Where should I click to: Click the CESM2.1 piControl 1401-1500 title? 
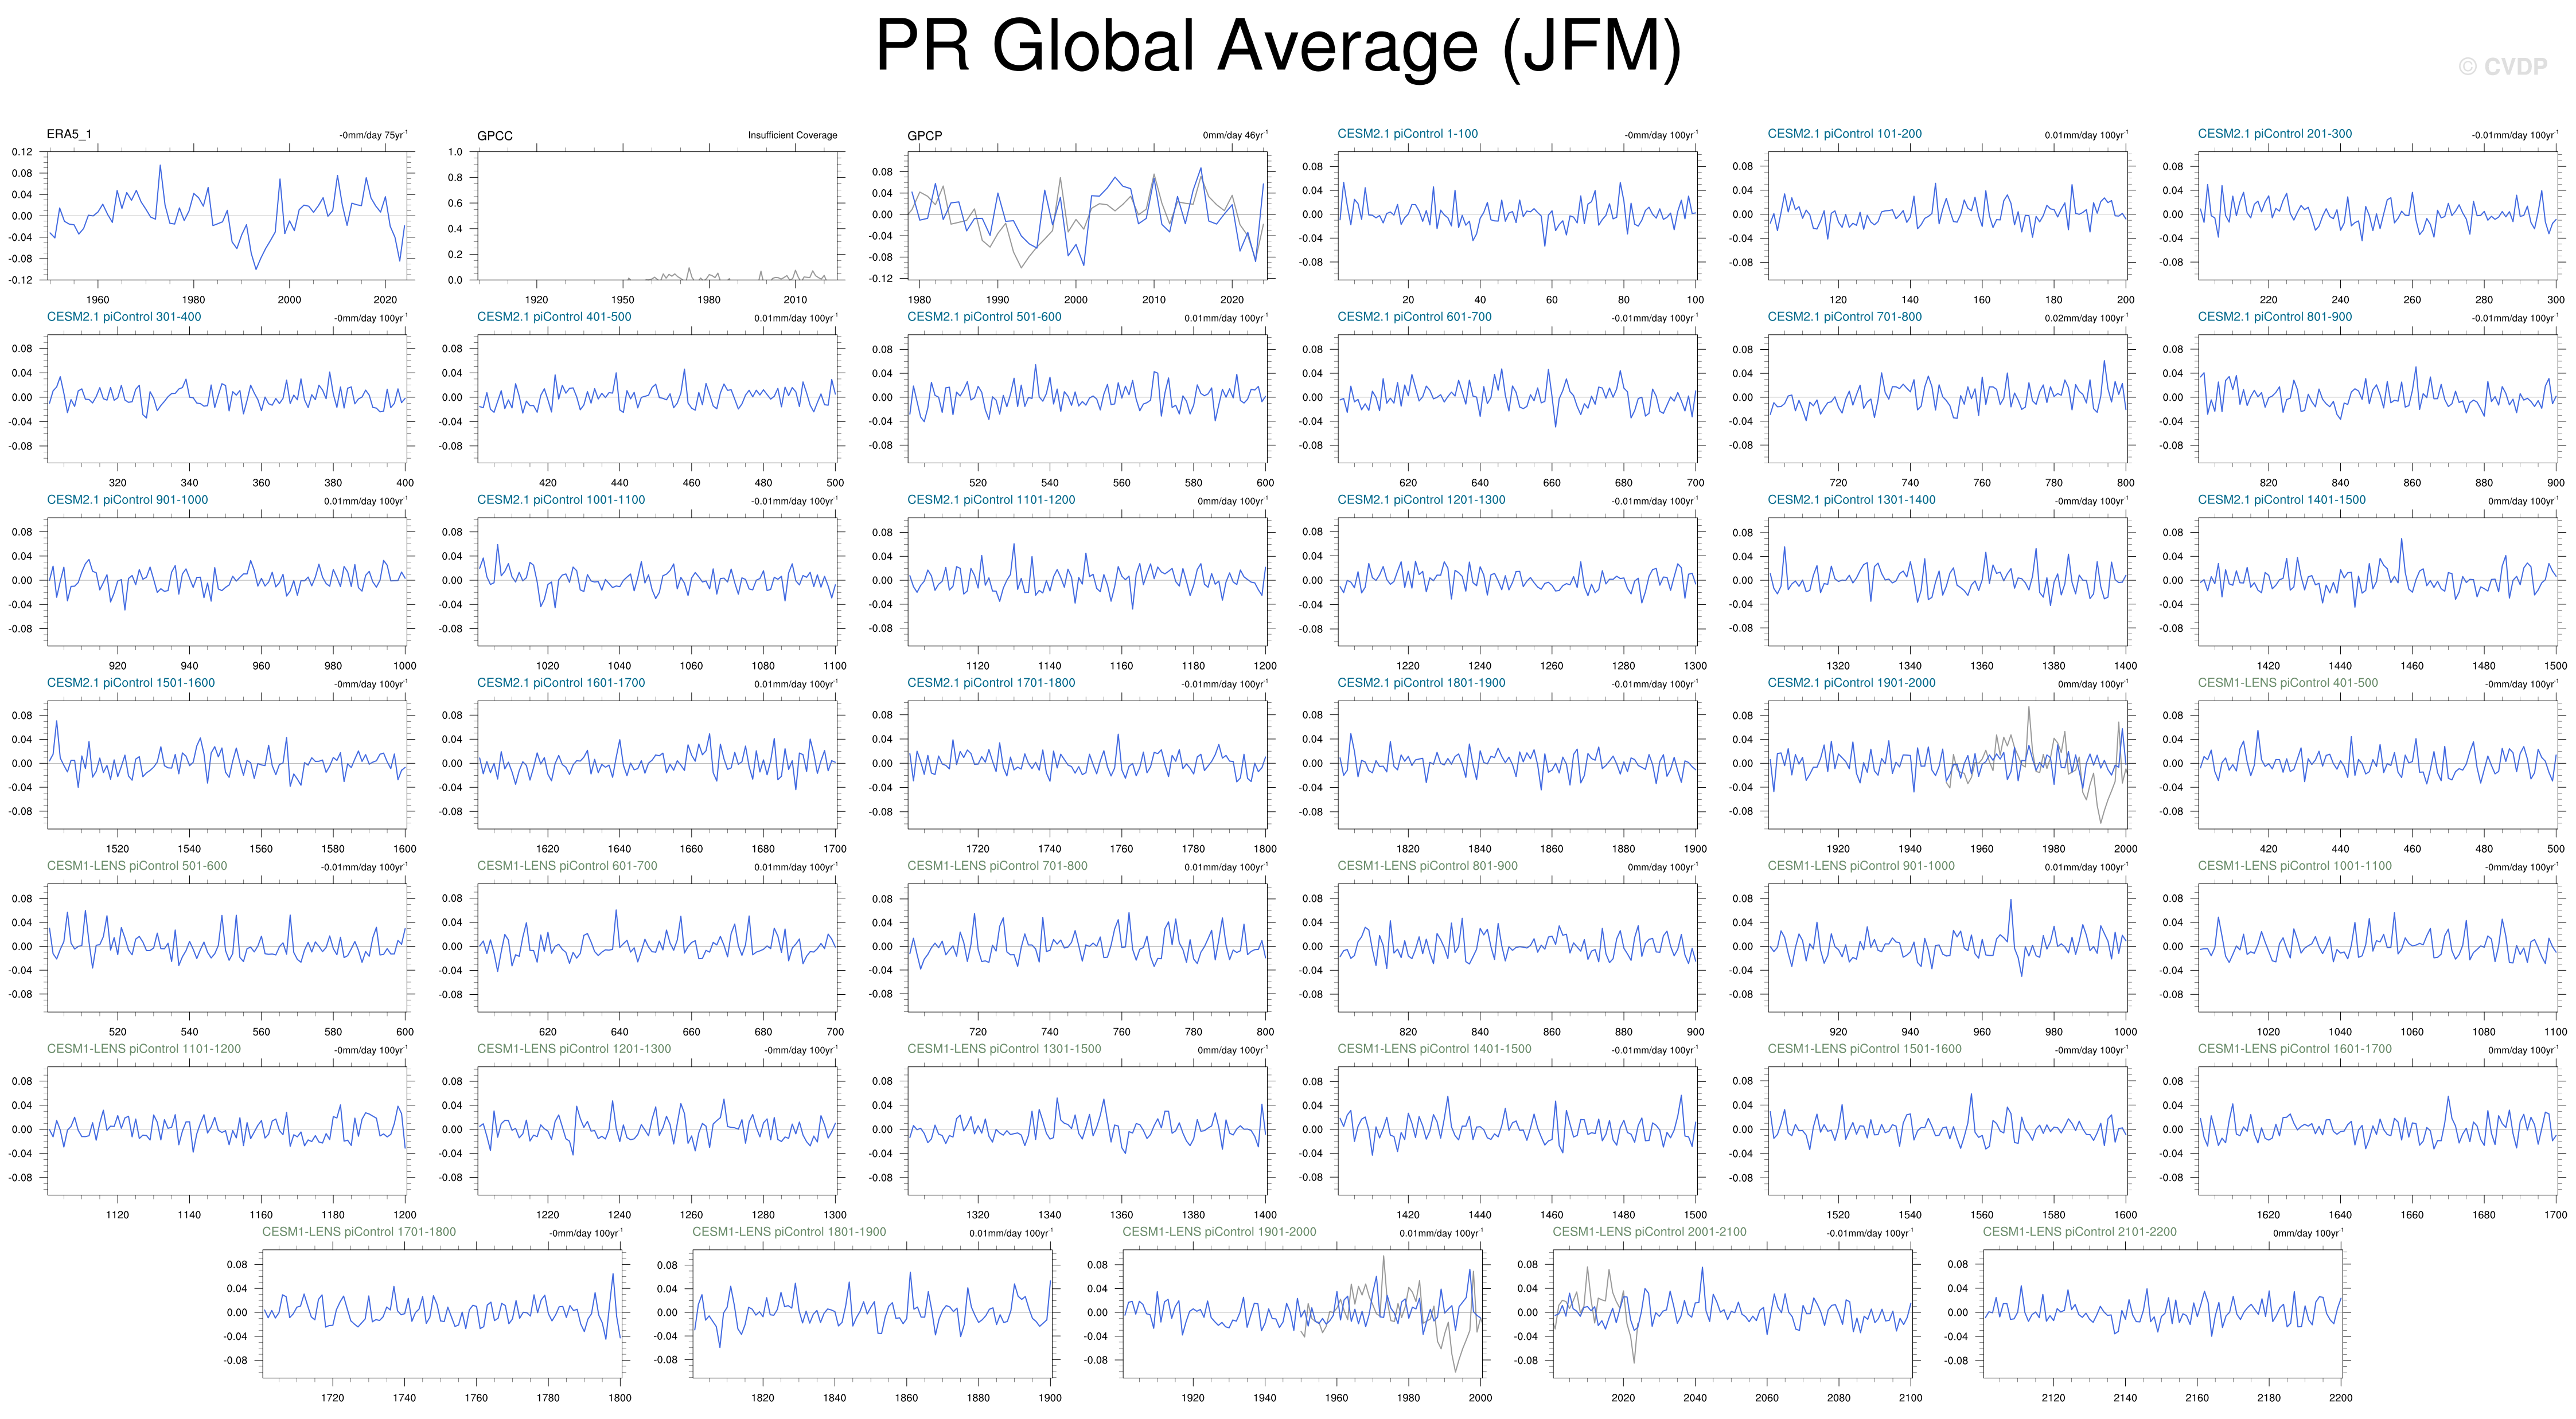point(2281,499)
